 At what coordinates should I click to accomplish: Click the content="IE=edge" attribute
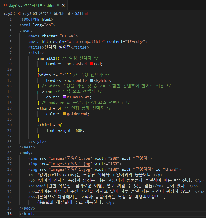point(126,42)
